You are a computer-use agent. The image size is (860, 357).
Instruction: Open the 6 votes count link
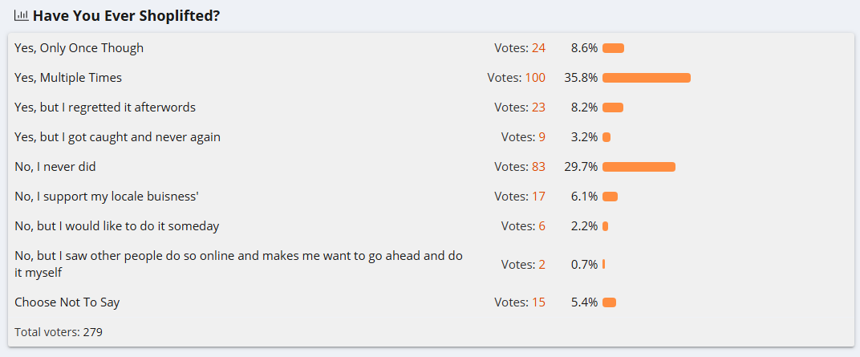pyautogui.click(x=542, y=226)
